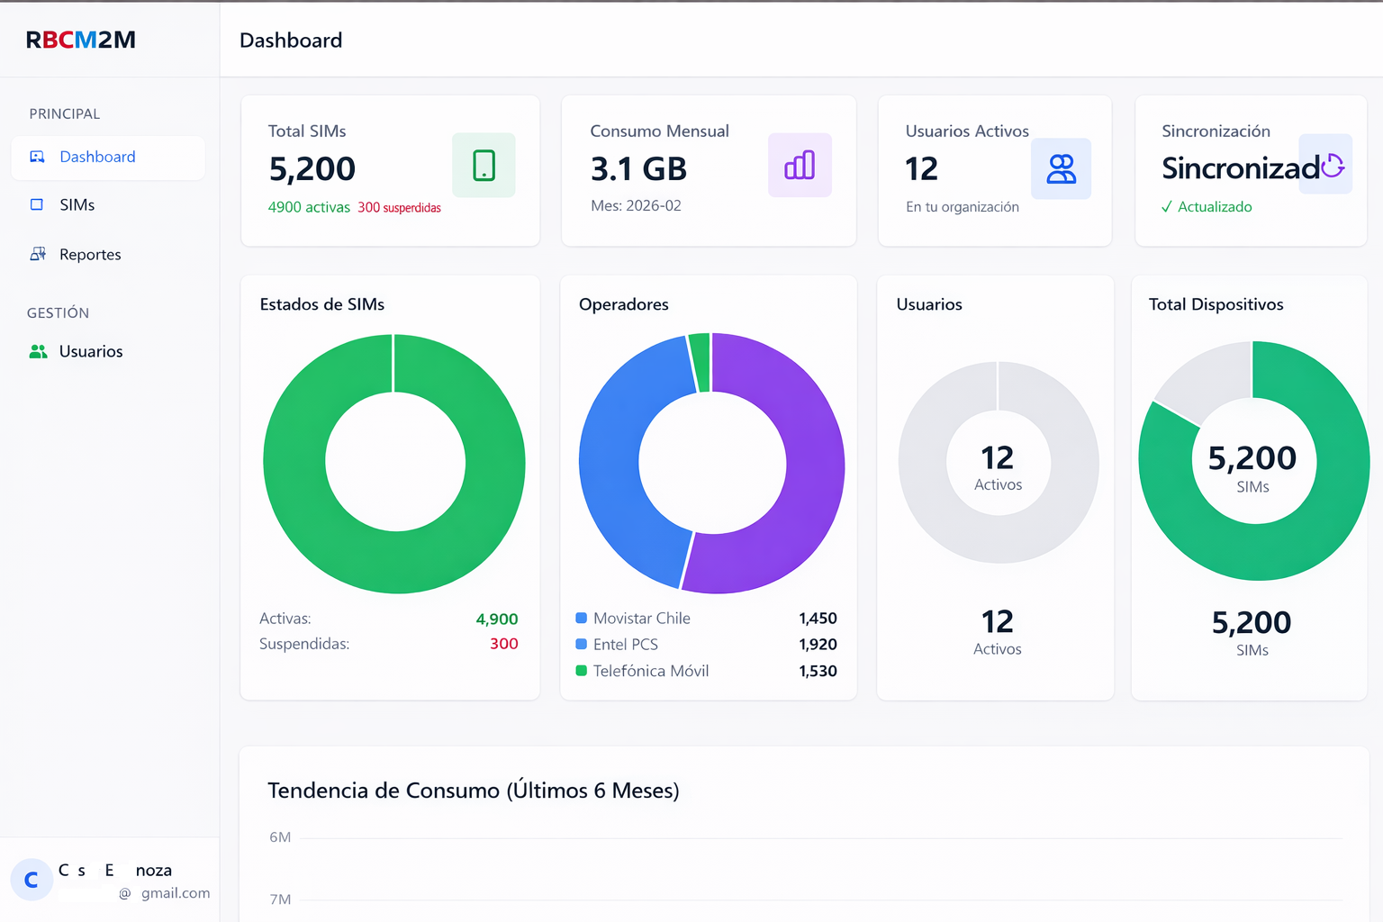Image resolution: width=1383 pixels, height=922 pixels.
Task: Click the green phone icon in Total SIMs
Action: click(x=484, y=166)
